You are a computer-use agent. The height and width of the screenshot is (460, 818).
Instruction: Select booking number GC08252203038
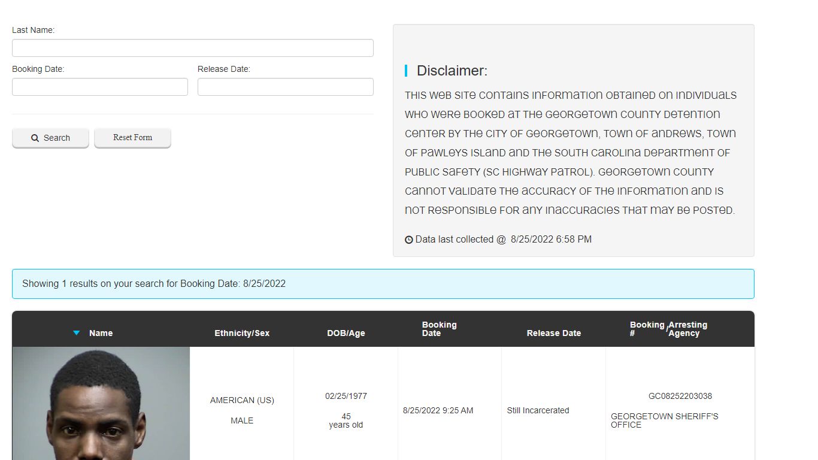coord(680,396)
